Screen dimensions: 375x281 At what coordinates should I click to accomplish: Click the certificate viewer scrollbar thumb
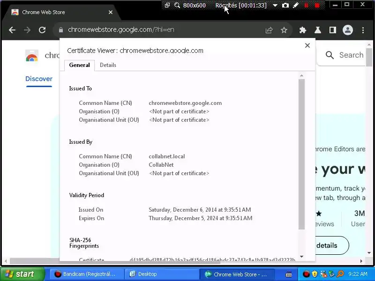point(301,154)
